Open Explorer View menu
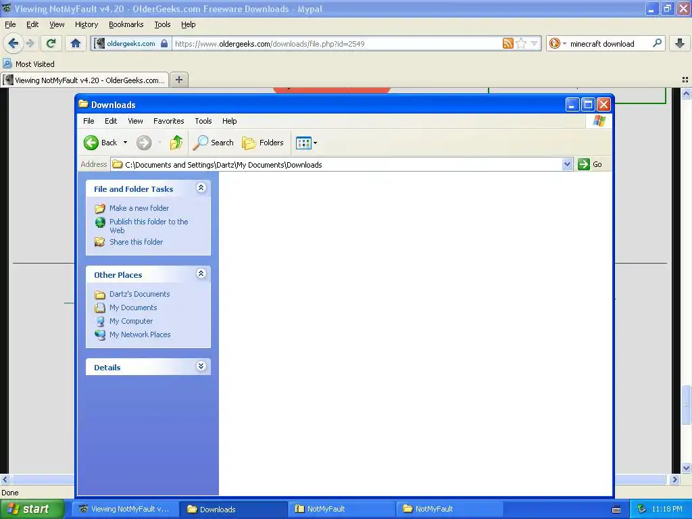This screenshot has height=519, width=692. [x=135, y=121]
